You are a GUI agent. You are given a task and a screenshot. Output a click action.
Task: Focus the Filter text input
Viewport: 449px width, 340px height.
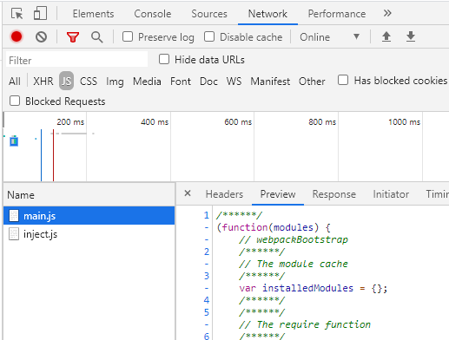[76, 60]
